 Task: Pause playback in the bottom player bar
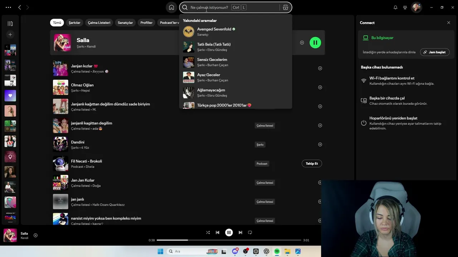pos(229,232)
